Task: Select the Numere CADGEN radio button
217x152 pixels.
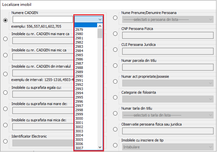Action: coord(5,20)
